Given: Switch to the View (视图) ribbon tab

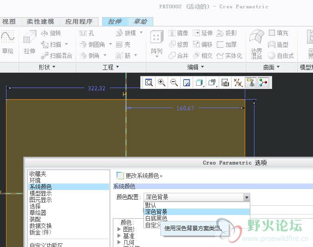Looking at the screenshot, I should pyautogui.click(x=9, y=21).
